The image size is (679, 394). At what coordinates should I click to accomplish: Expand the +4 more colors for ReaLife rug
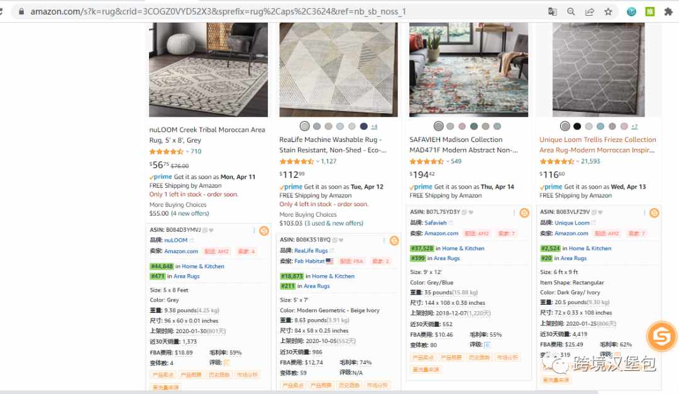coord(374,126)
